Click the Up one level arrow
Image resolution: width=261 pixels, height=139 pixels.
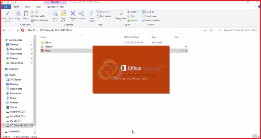tap(17, 31)
